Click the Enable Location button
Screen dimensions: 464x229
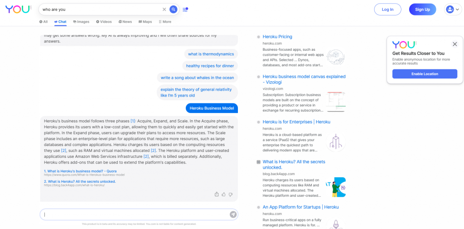(x=425, y=74)
